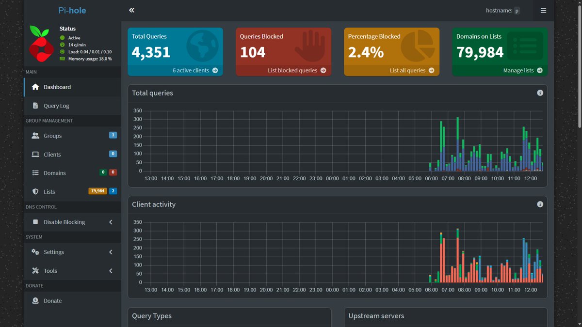
Task: Click the Total queries chart heading
Action: click(152, 93)
